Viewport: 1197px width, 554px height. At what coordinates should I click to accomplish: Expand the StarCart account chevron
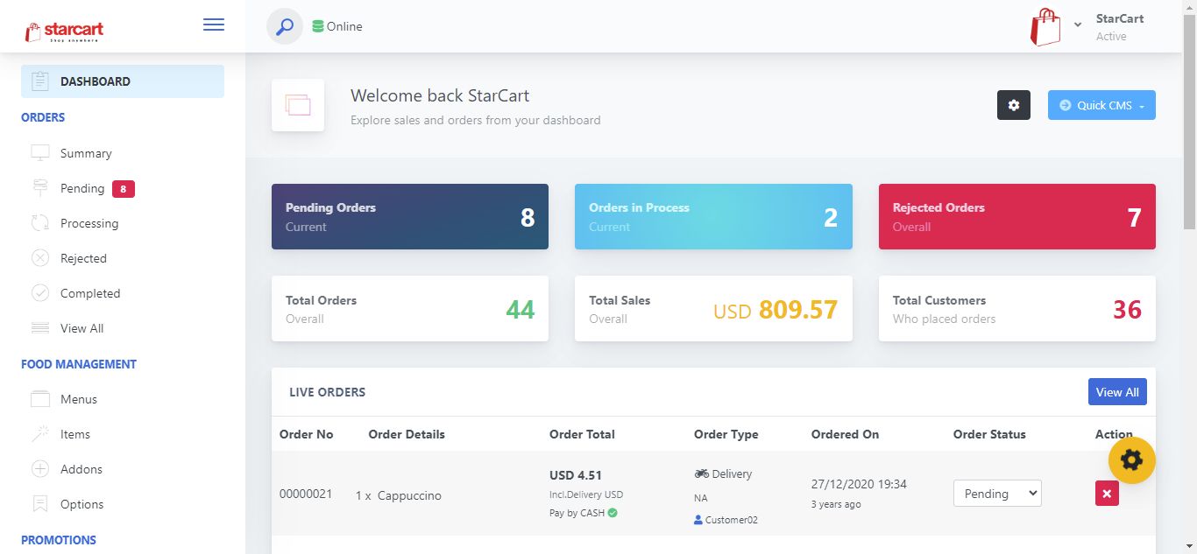click(x=1078, y=25)
